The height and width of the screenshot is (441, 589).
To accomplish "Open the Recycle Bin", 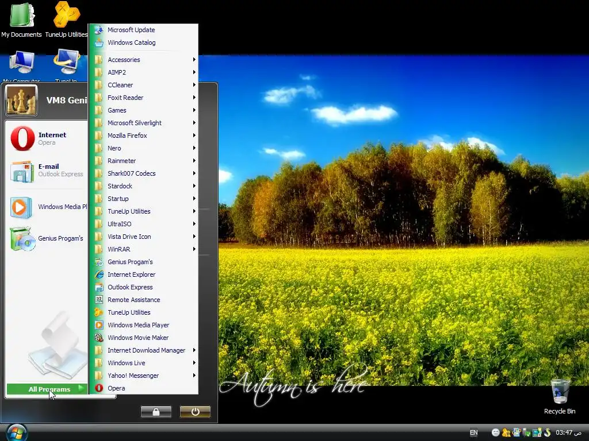I will pos(560,397).
